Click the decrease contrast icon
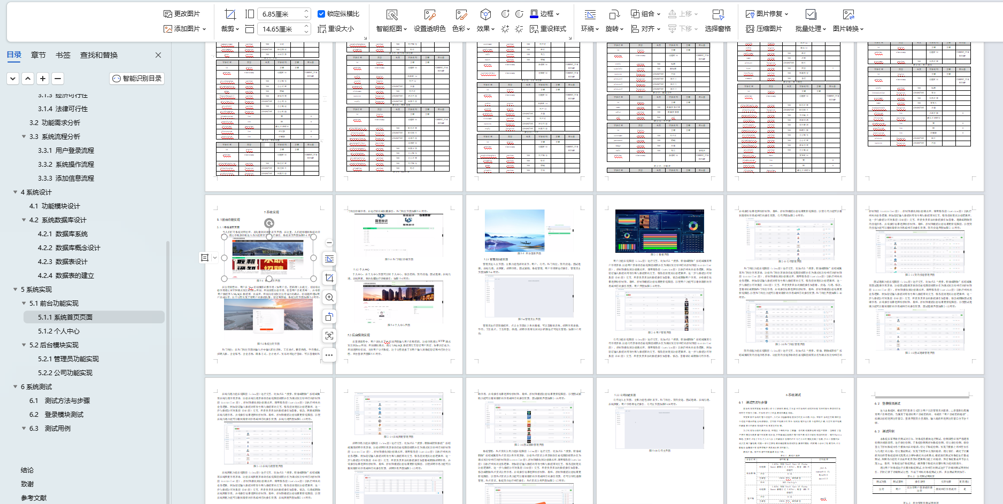1003x504 pixels. coord(519,14)
